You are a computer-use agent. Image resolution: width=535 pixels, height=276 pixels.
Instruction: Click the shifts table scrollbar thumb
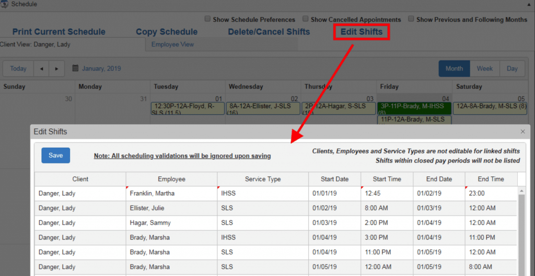coord(521,235)
